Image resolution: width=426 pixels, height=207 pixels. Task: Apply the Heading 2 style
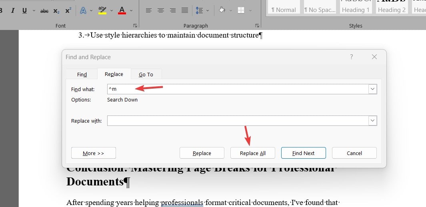pyautogui.click(x=392, y=7)
